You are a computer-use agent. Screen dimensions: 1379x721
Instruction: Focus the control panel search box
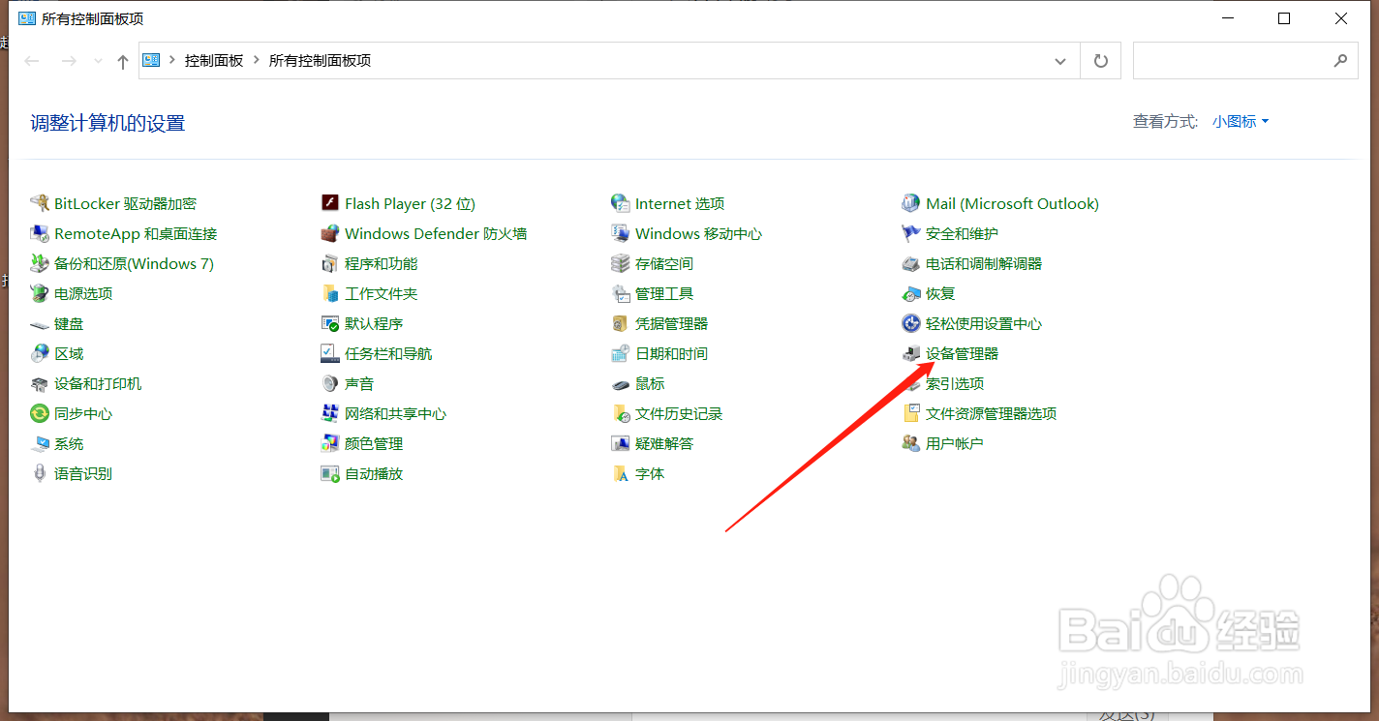(1243, 61)
